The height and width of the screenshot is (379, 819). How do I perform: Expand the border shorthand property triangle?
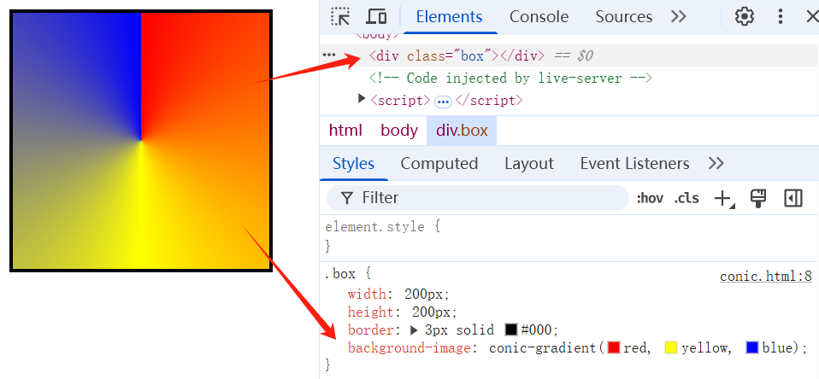tap(415, 329)
